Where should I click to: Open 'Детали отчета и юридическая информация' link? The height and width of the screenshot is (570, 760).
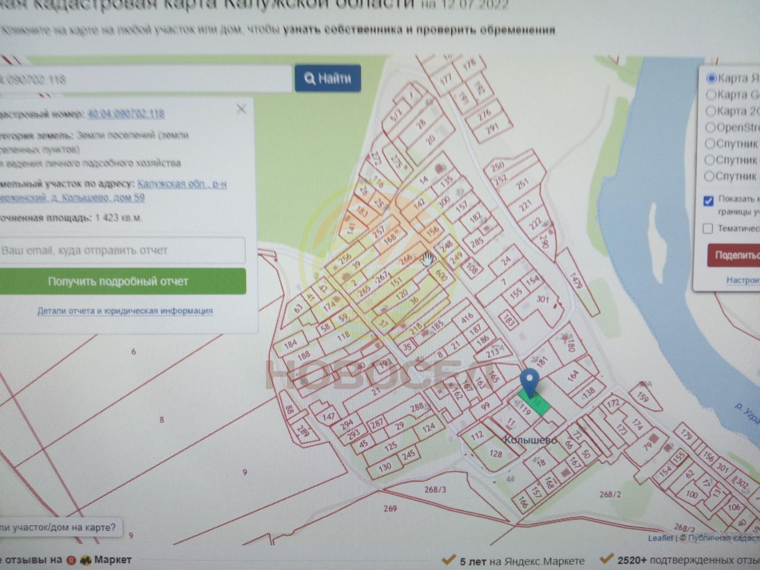(x=125, y=311)
